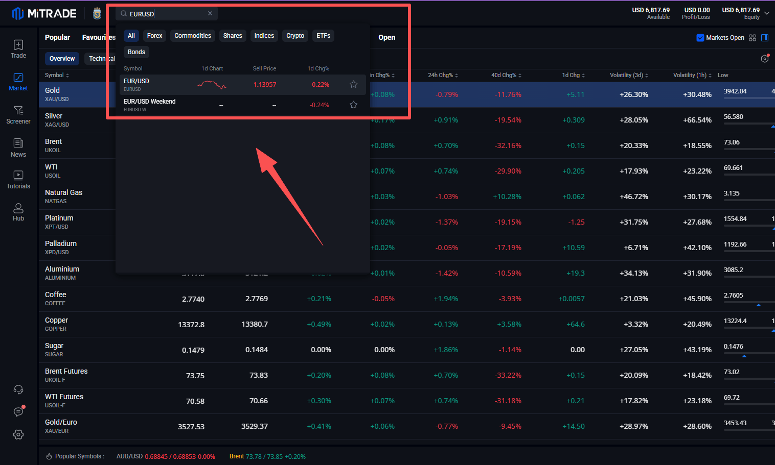Open the sidebar settings gear

(18, 434)
